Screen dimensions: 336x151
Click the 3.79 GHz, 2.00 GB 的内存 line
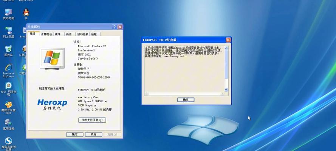coord(95,109)
